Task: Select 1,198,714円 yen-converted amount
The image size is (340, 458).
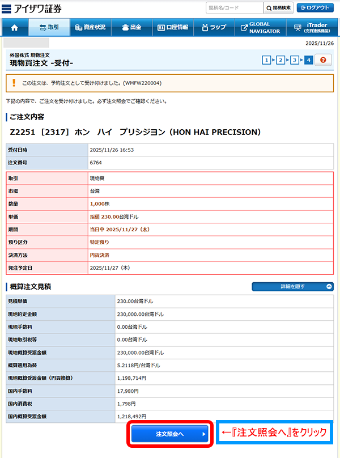Action: [x=131, y=378]
